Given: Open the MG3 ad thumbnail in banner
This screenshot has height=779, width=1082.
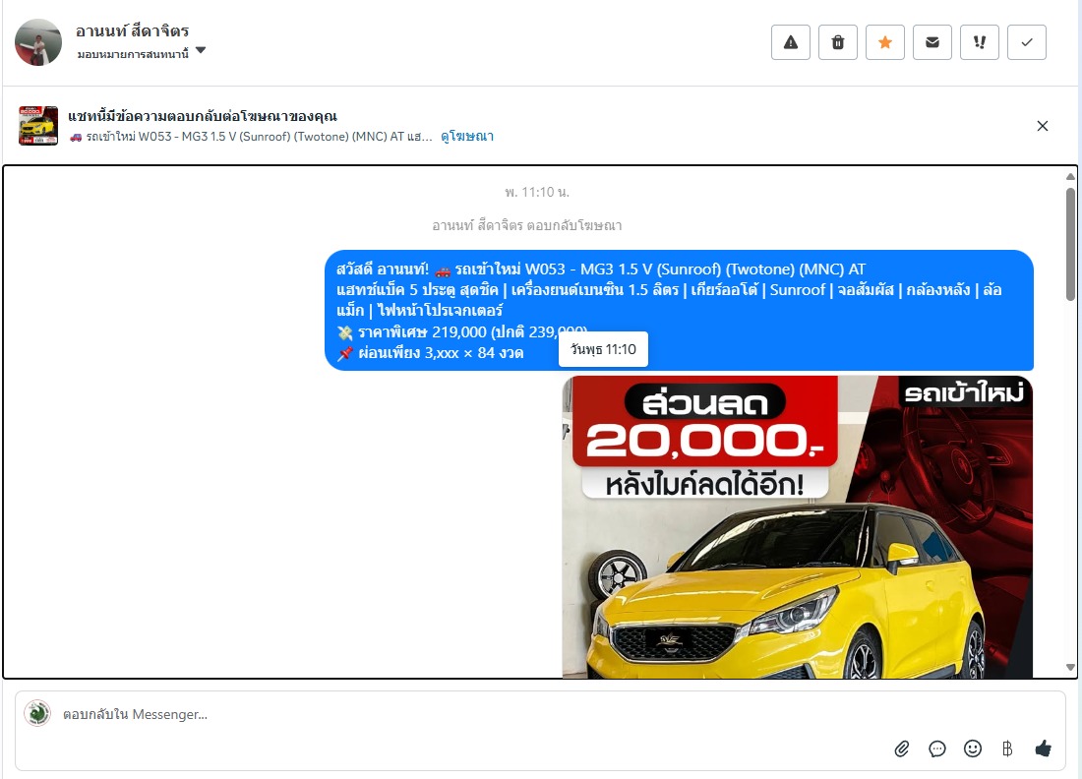Looking at the screenshot, I should (38, 126).
